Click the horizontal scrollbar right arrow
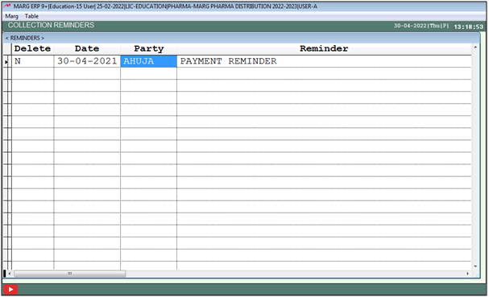 pyautogui.click(x=467, y=274)
